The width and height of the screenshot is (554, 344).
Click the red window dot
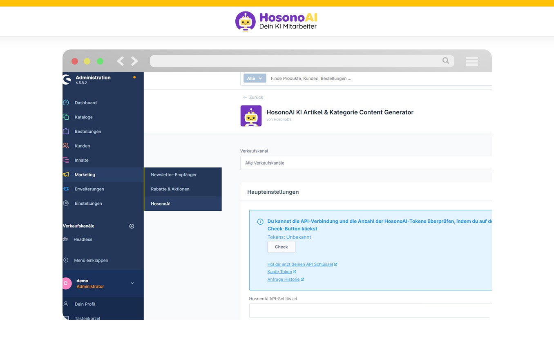point(75,61)
